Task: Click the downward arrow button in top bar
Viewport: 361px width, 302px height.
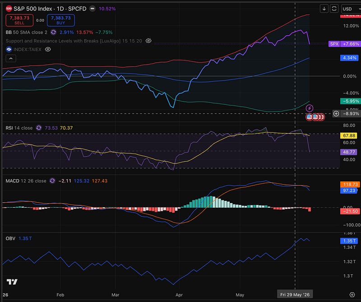Action: (x=324, y=9)
